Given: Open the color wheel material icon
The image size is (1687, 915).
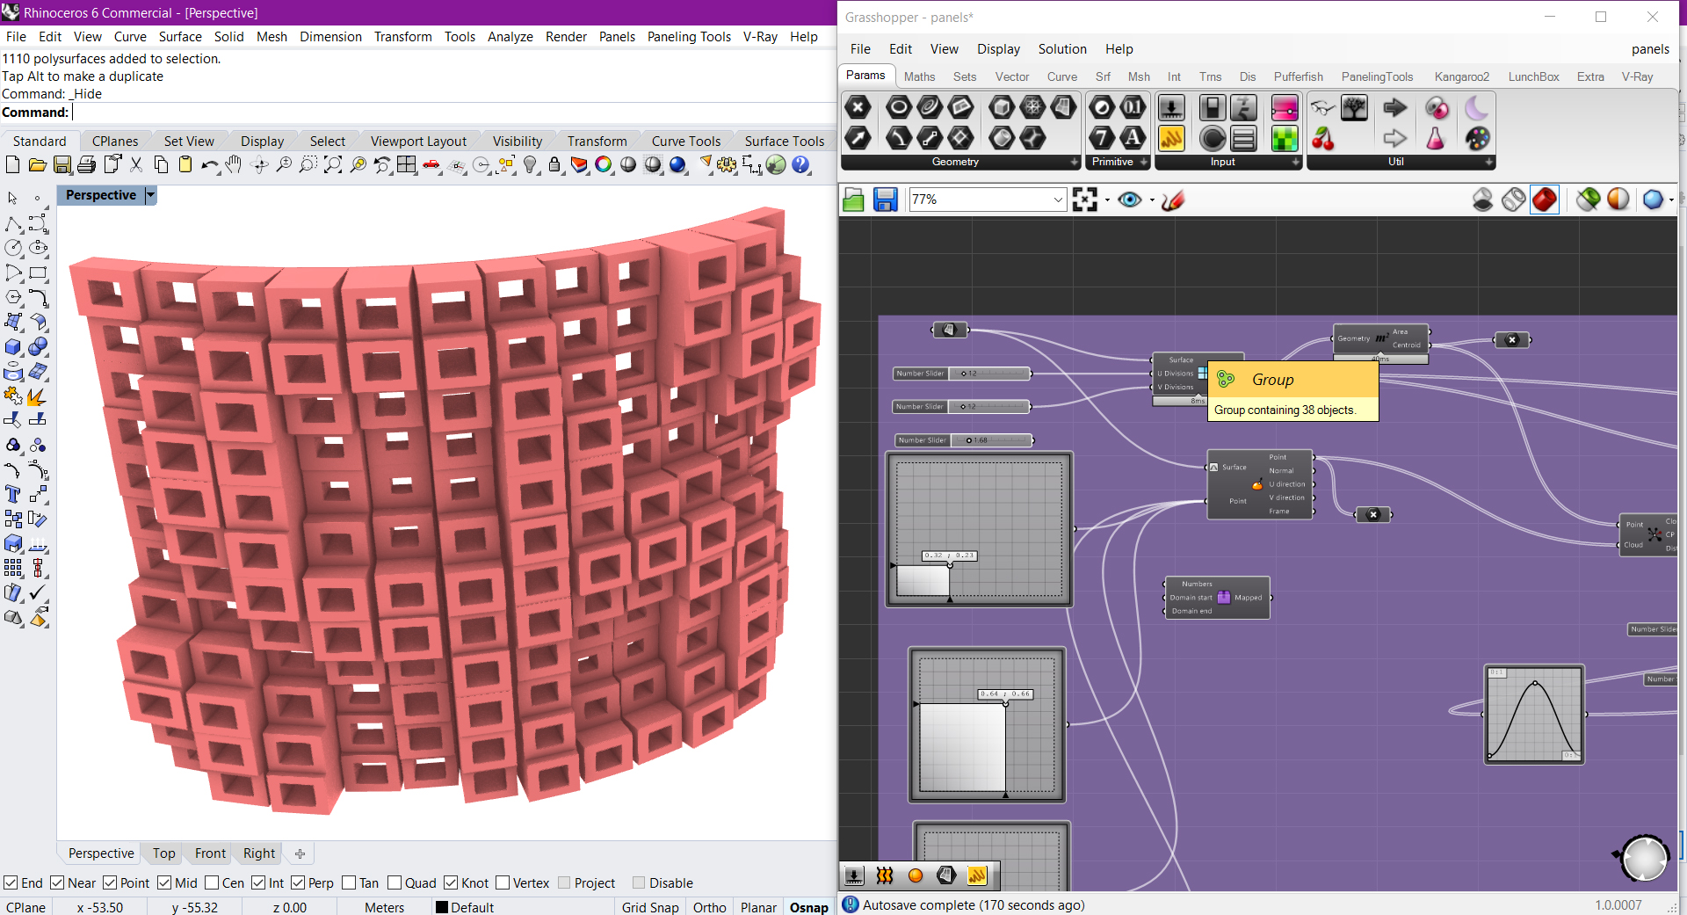Looking at the screenshot, I should pyautogui.click(x=604, y=165).
